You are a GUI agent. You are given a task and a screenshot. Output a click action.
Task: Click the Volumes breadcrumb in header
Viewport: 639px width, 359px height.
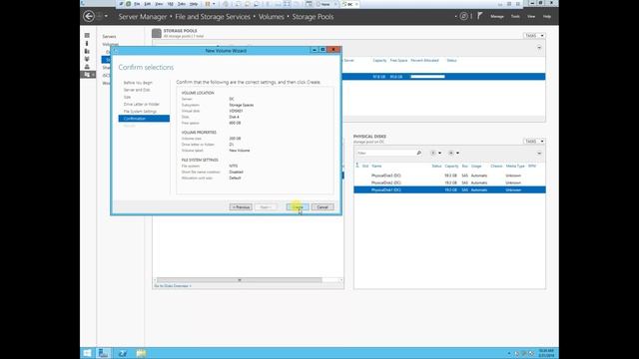click(271, 17)
